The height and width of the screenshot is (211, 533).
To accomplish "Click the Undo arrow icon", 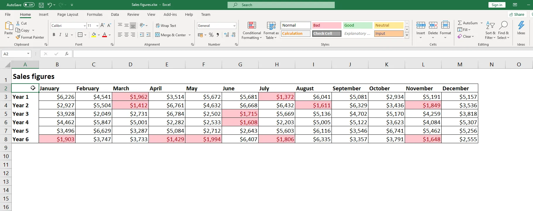I will (49, 5).
